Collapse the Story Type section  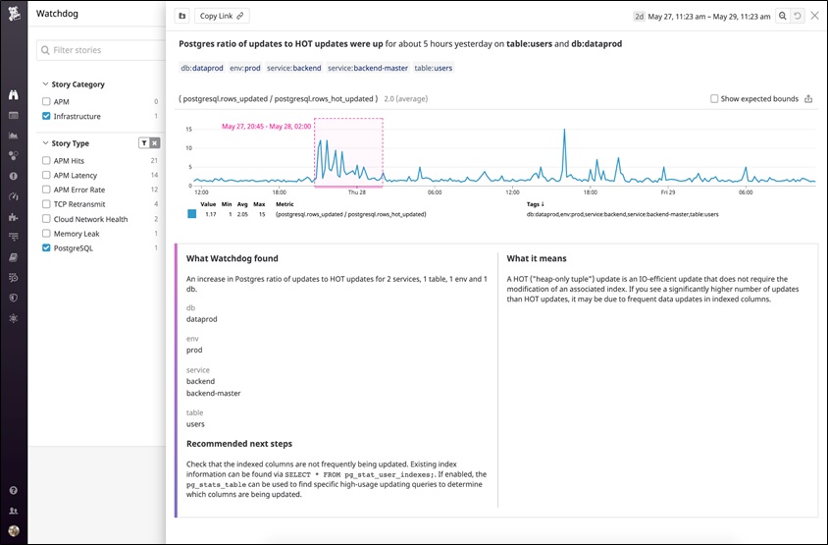point(45,143)
